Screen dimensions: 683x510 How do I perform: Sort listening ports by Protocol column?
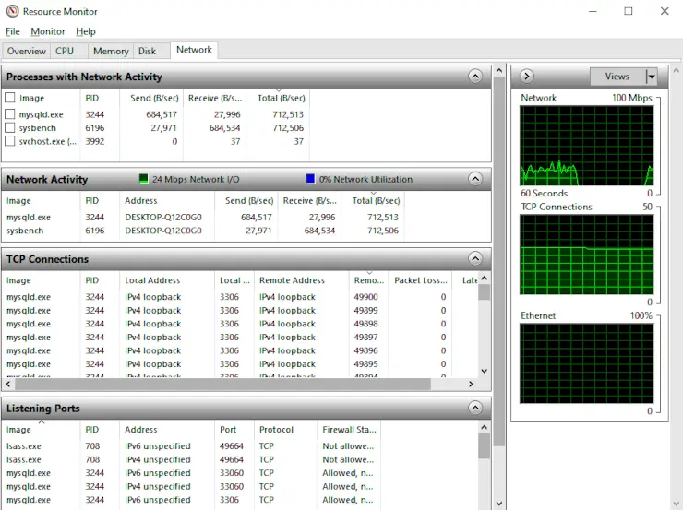(x=276, y=430)
